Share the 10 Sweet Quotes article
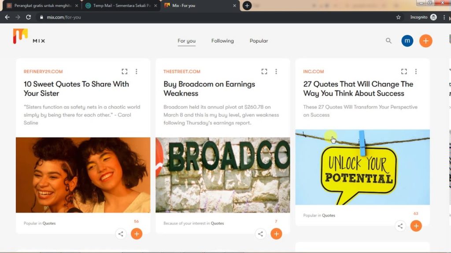The height and width of the screenshot is (253, 451). tap(121, 234)
